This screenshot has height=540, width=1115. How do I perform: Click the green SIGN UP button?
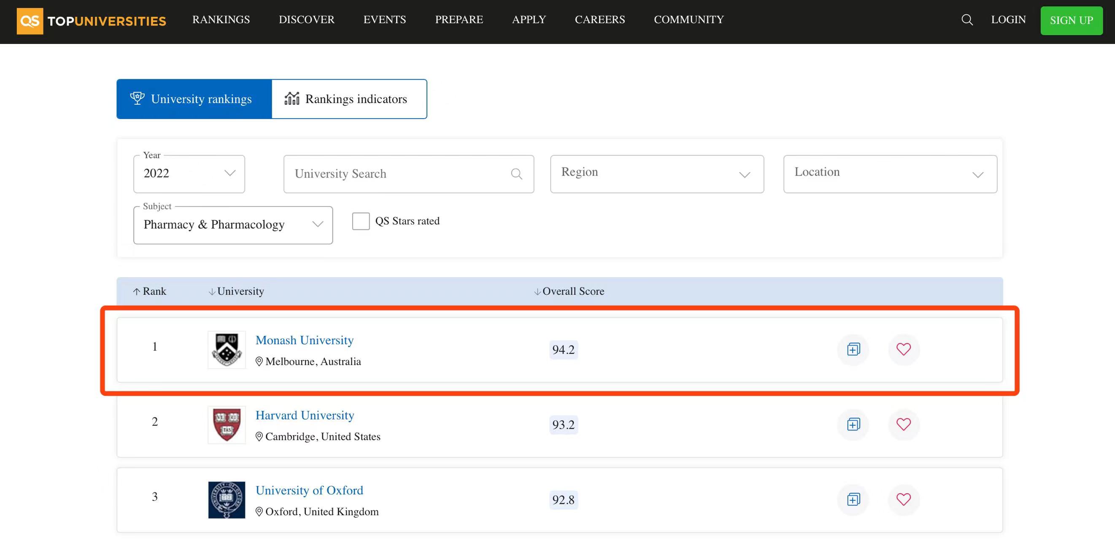(x=1071, y=20)
